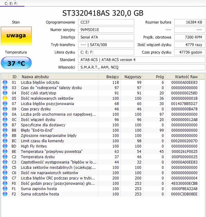
Task: Select row 'Liczba błędów pozycjonowania'
Action: 100,104
